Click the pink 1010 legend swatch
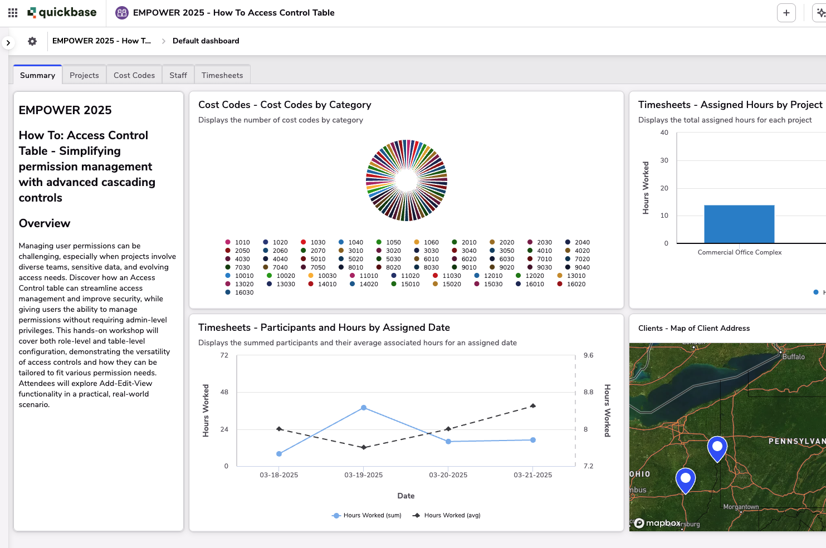This screenshot has height=548, width=826. tap(228, 242)
